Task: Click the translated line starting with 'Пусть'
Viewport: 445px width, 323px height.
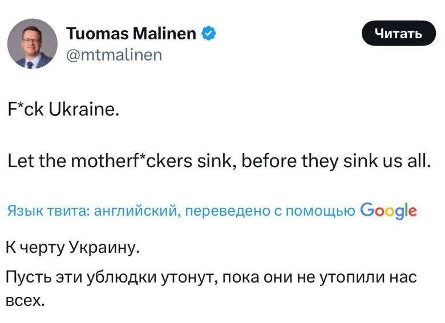Action: click(x=211, y=278)
